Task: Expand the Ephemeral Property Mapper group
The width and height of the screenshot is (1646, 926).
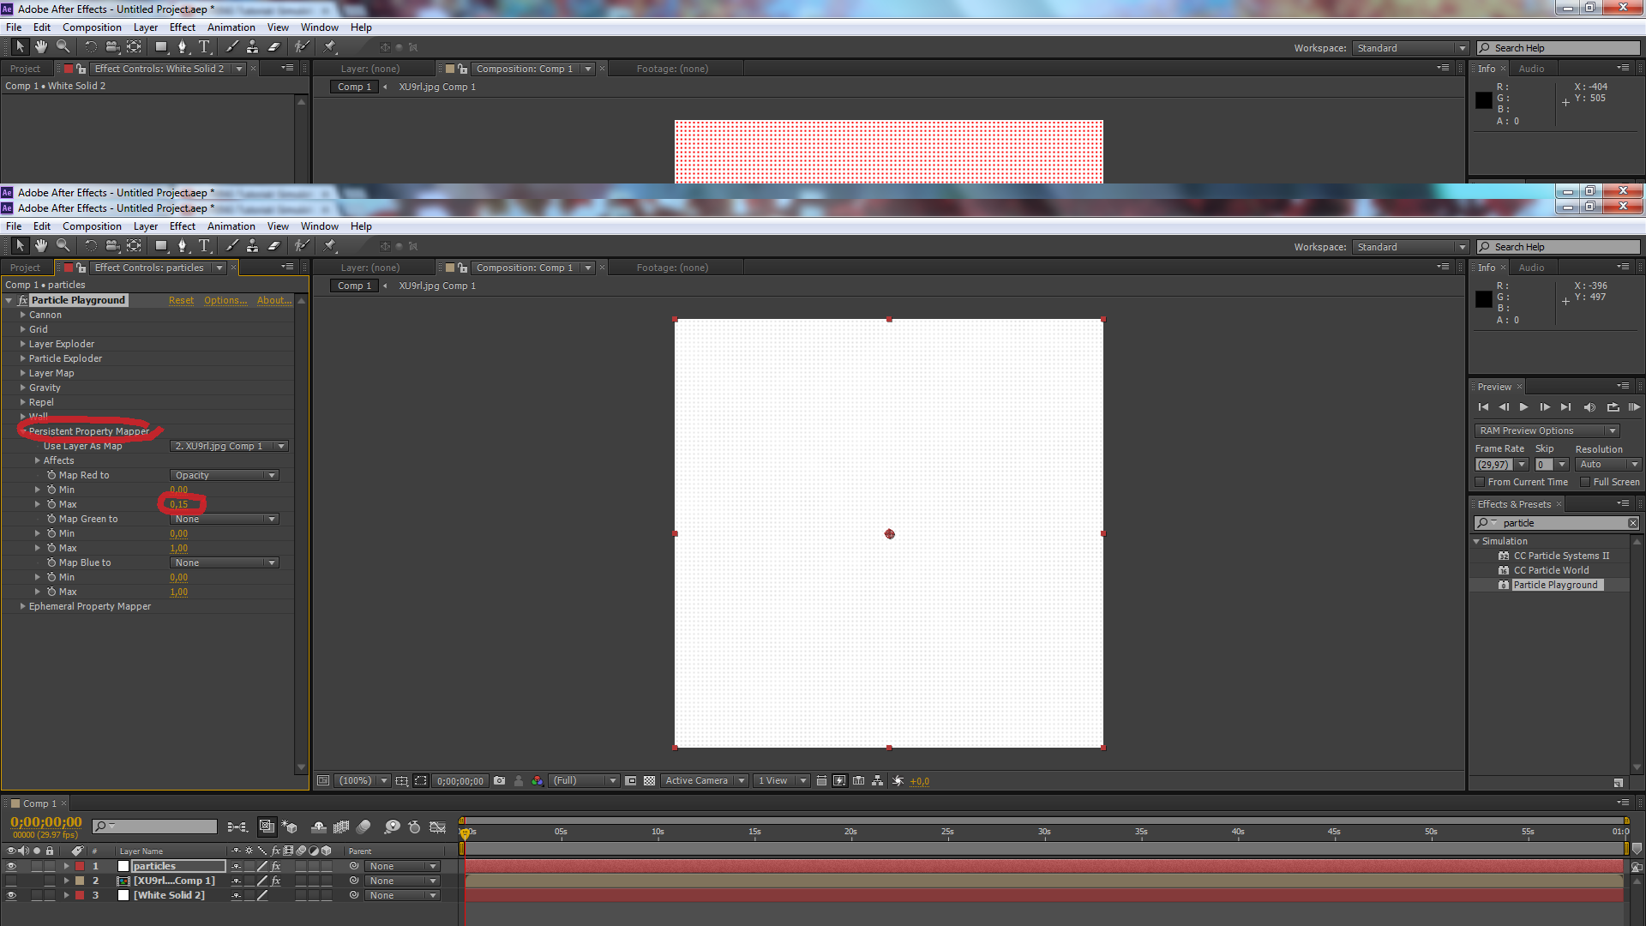Action: pos(23,606)
